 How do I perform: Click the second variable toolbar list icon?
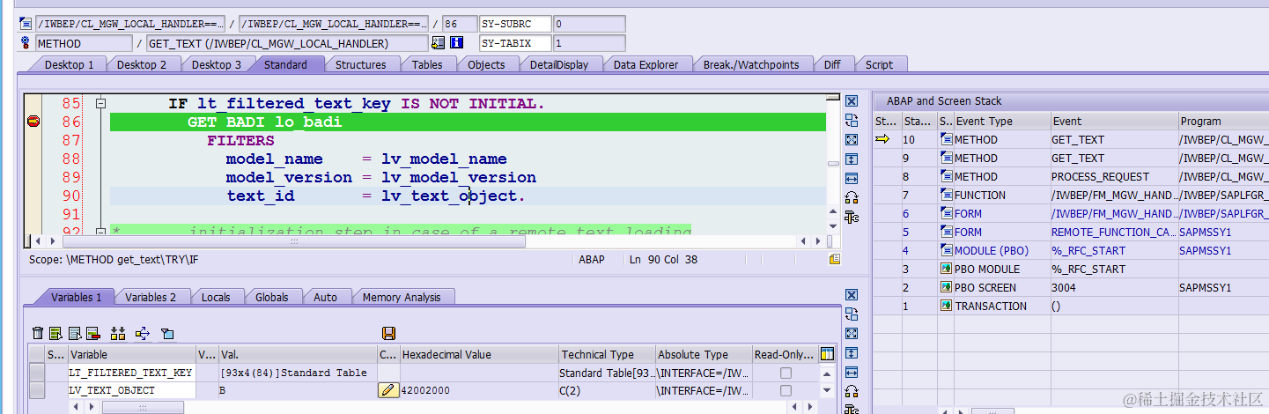click(x=55, y=333)
